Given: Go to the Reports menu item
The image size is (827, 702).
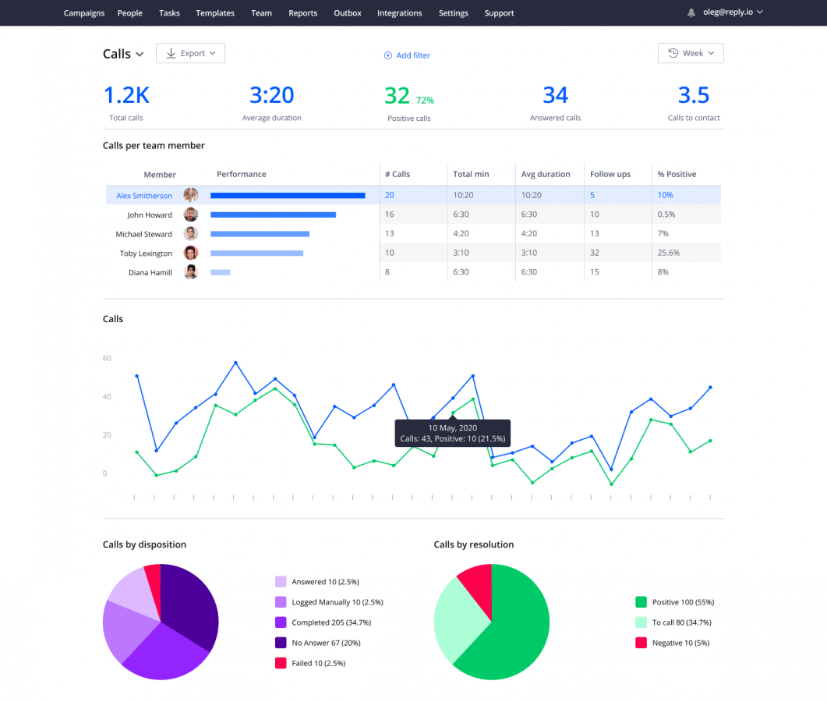Looking at the screenshot, I should (x=302, y=13).
